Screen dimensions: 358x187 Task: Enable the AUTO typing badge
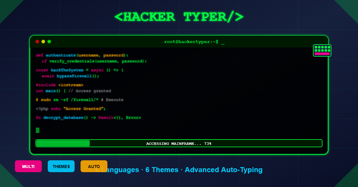tap(94, 166)
